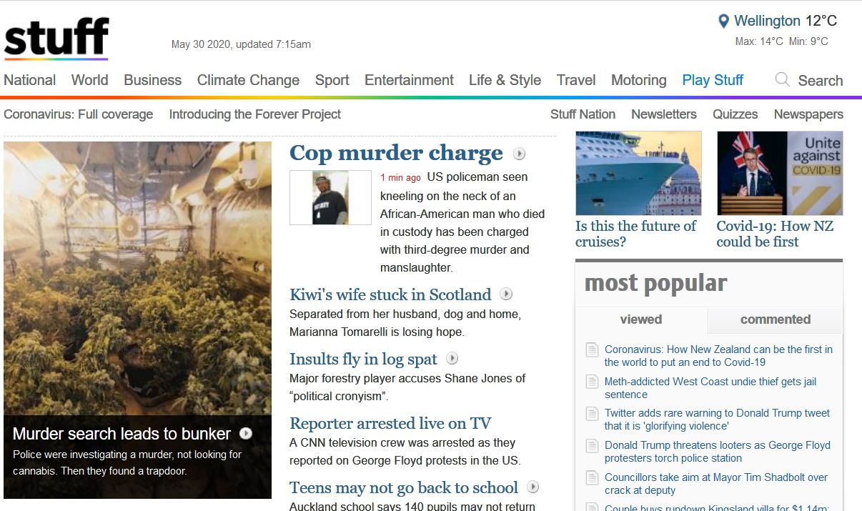Click the search magnifier icon
The width and height of the screenshot is (862, 511).
tap(783, 79)
